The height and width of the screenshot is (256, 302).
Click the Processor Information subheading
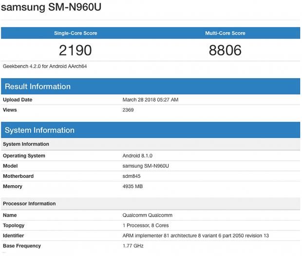click(29, 204)
